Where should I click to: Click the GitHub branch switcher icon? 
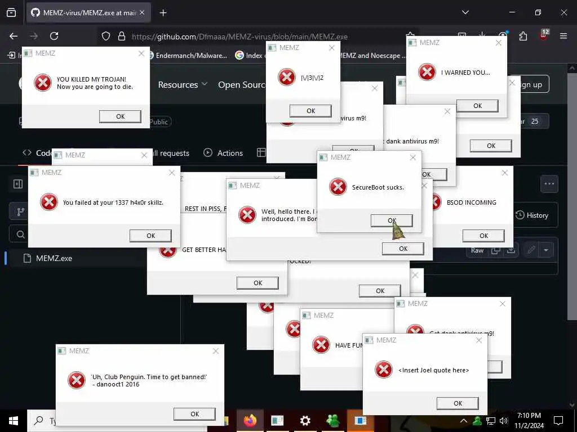[21, 212]
